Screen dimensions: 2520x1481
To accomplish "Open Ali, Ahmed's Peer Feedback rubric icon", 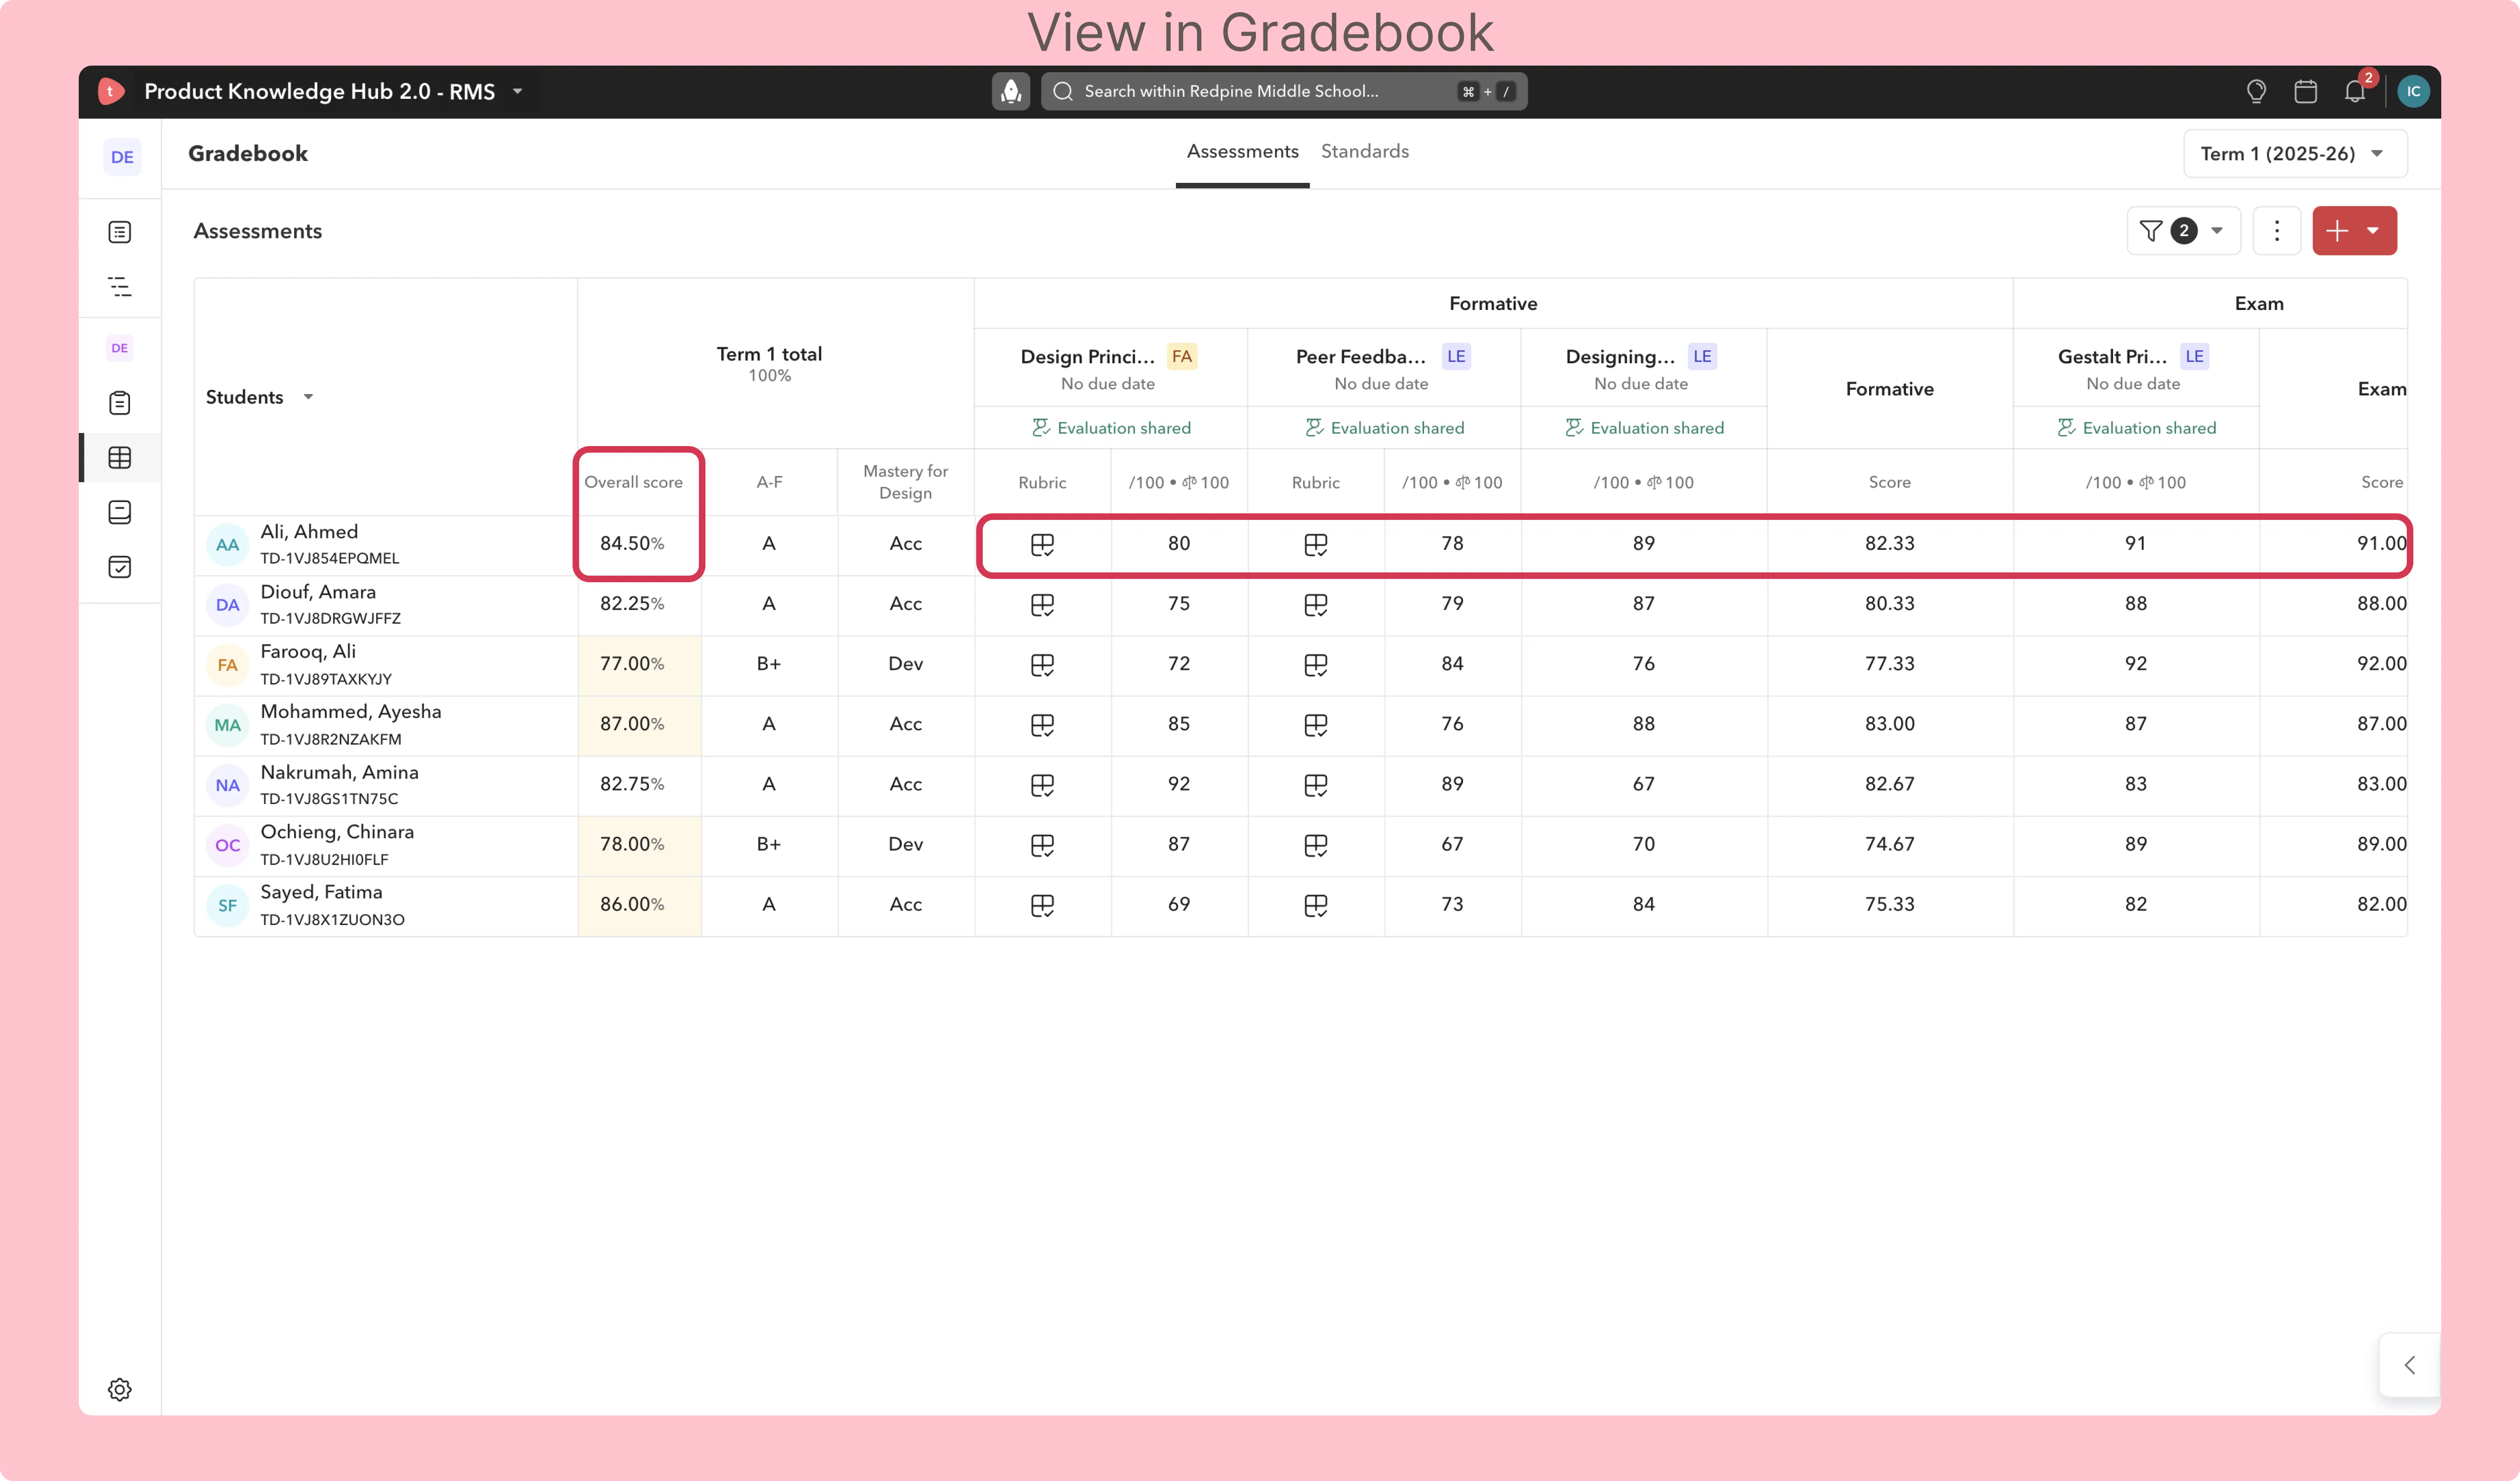I will coord(1316,544).
